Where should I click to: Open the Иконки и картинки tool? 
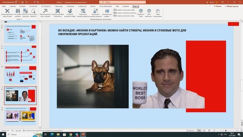25,13
